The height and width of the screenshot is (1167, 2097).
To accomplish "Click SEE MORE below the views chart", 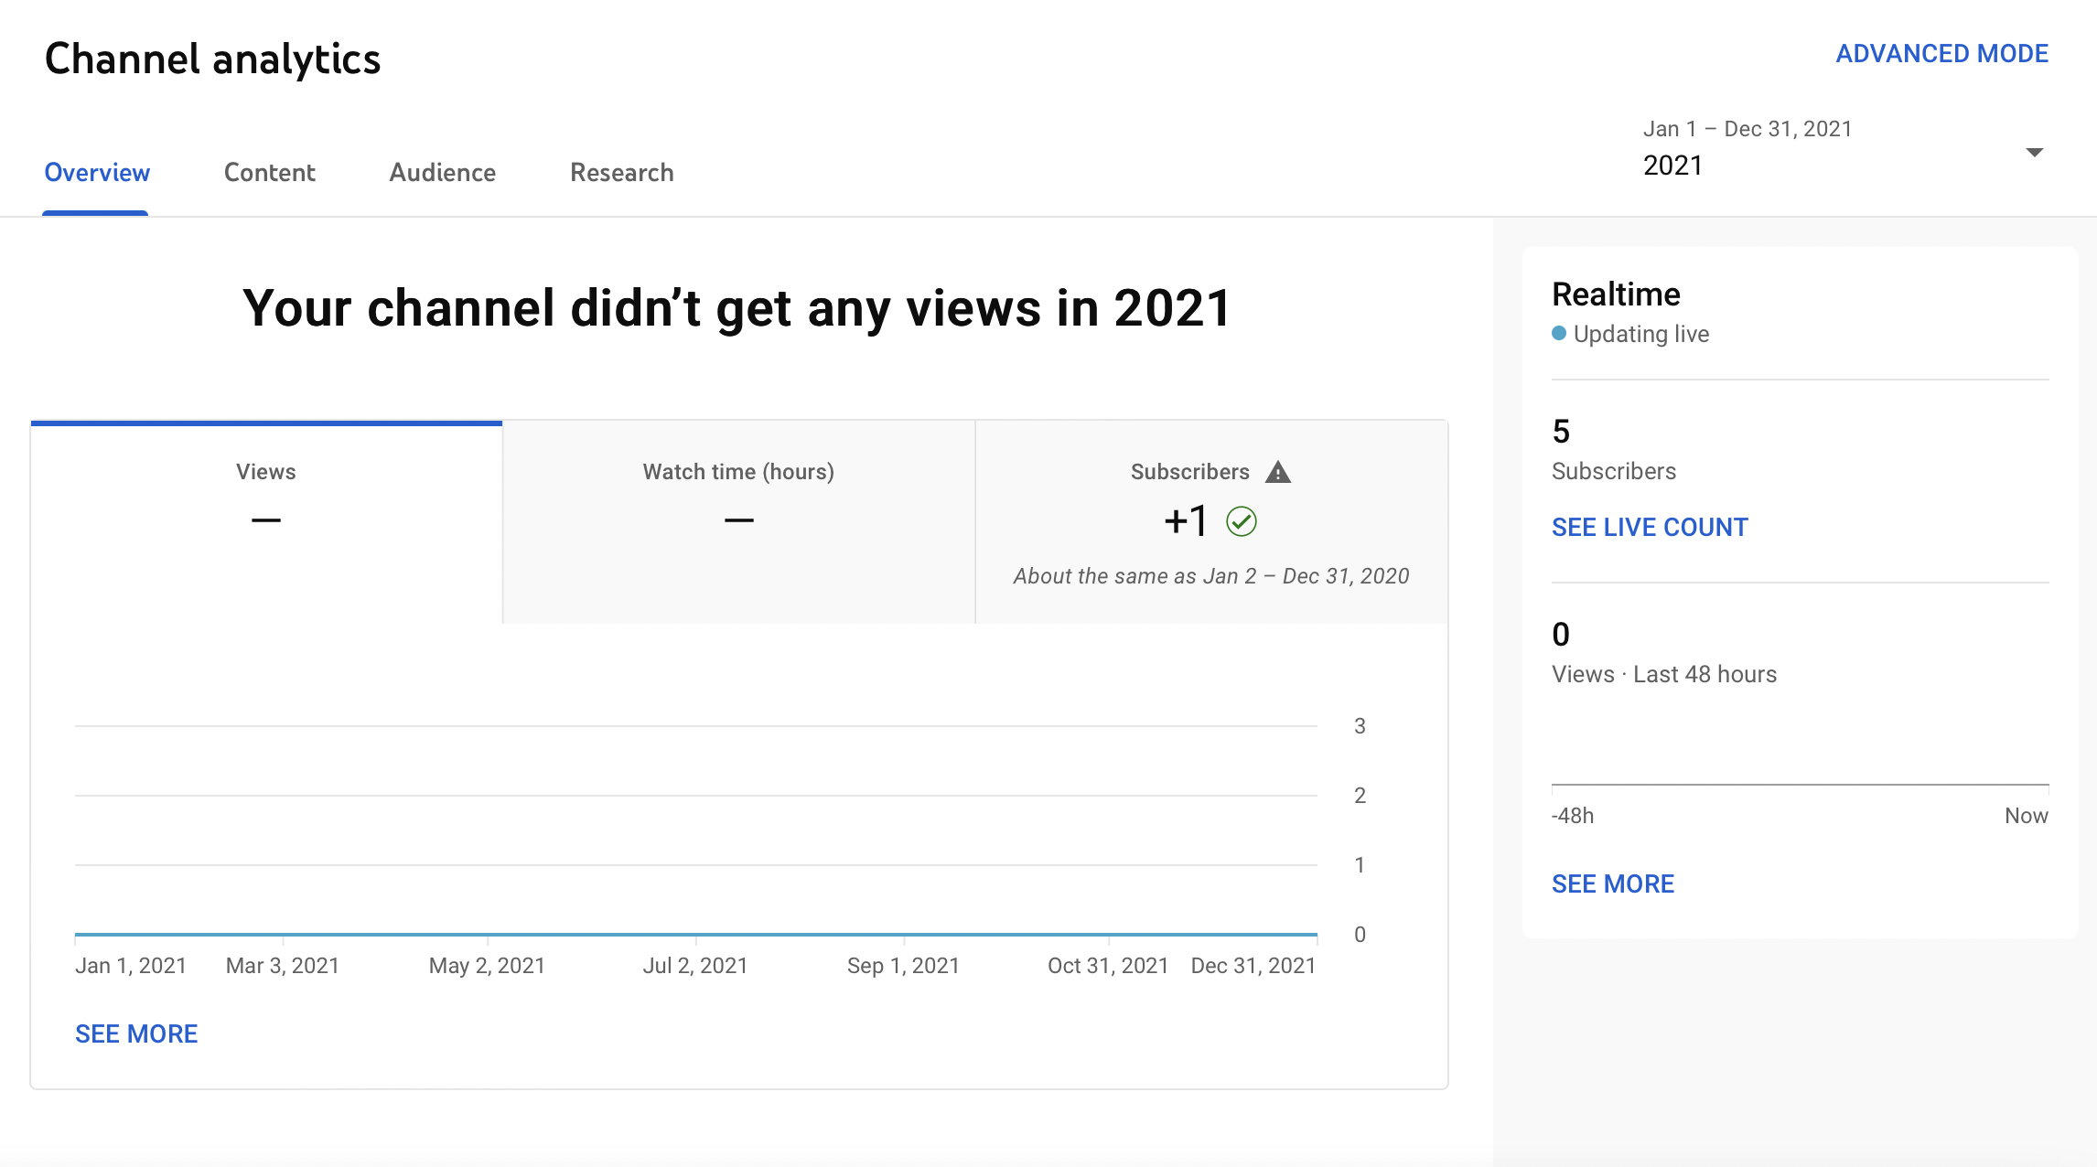I will (136, 1033).
